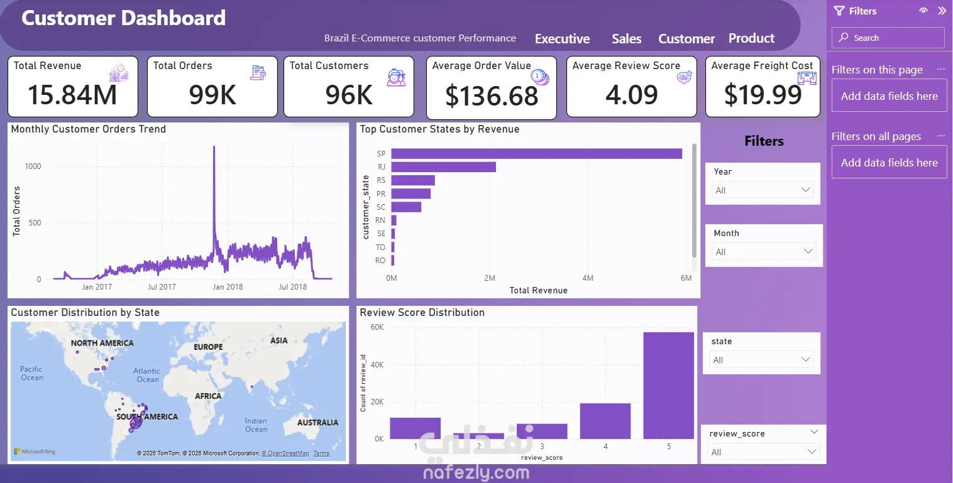
Task: Click the Average Order Value coin icon
Action: click(540, 77)
